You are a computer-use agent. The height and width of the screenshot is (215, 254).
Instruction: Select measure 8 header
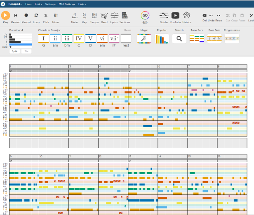click(x=232, y=66)
